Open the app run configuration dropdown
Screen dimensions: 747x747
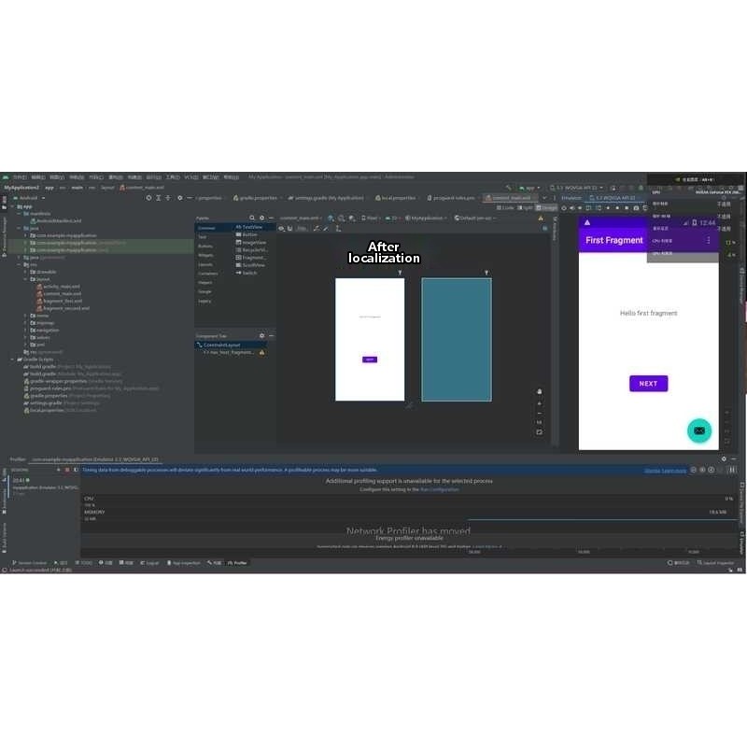(529, 188)
